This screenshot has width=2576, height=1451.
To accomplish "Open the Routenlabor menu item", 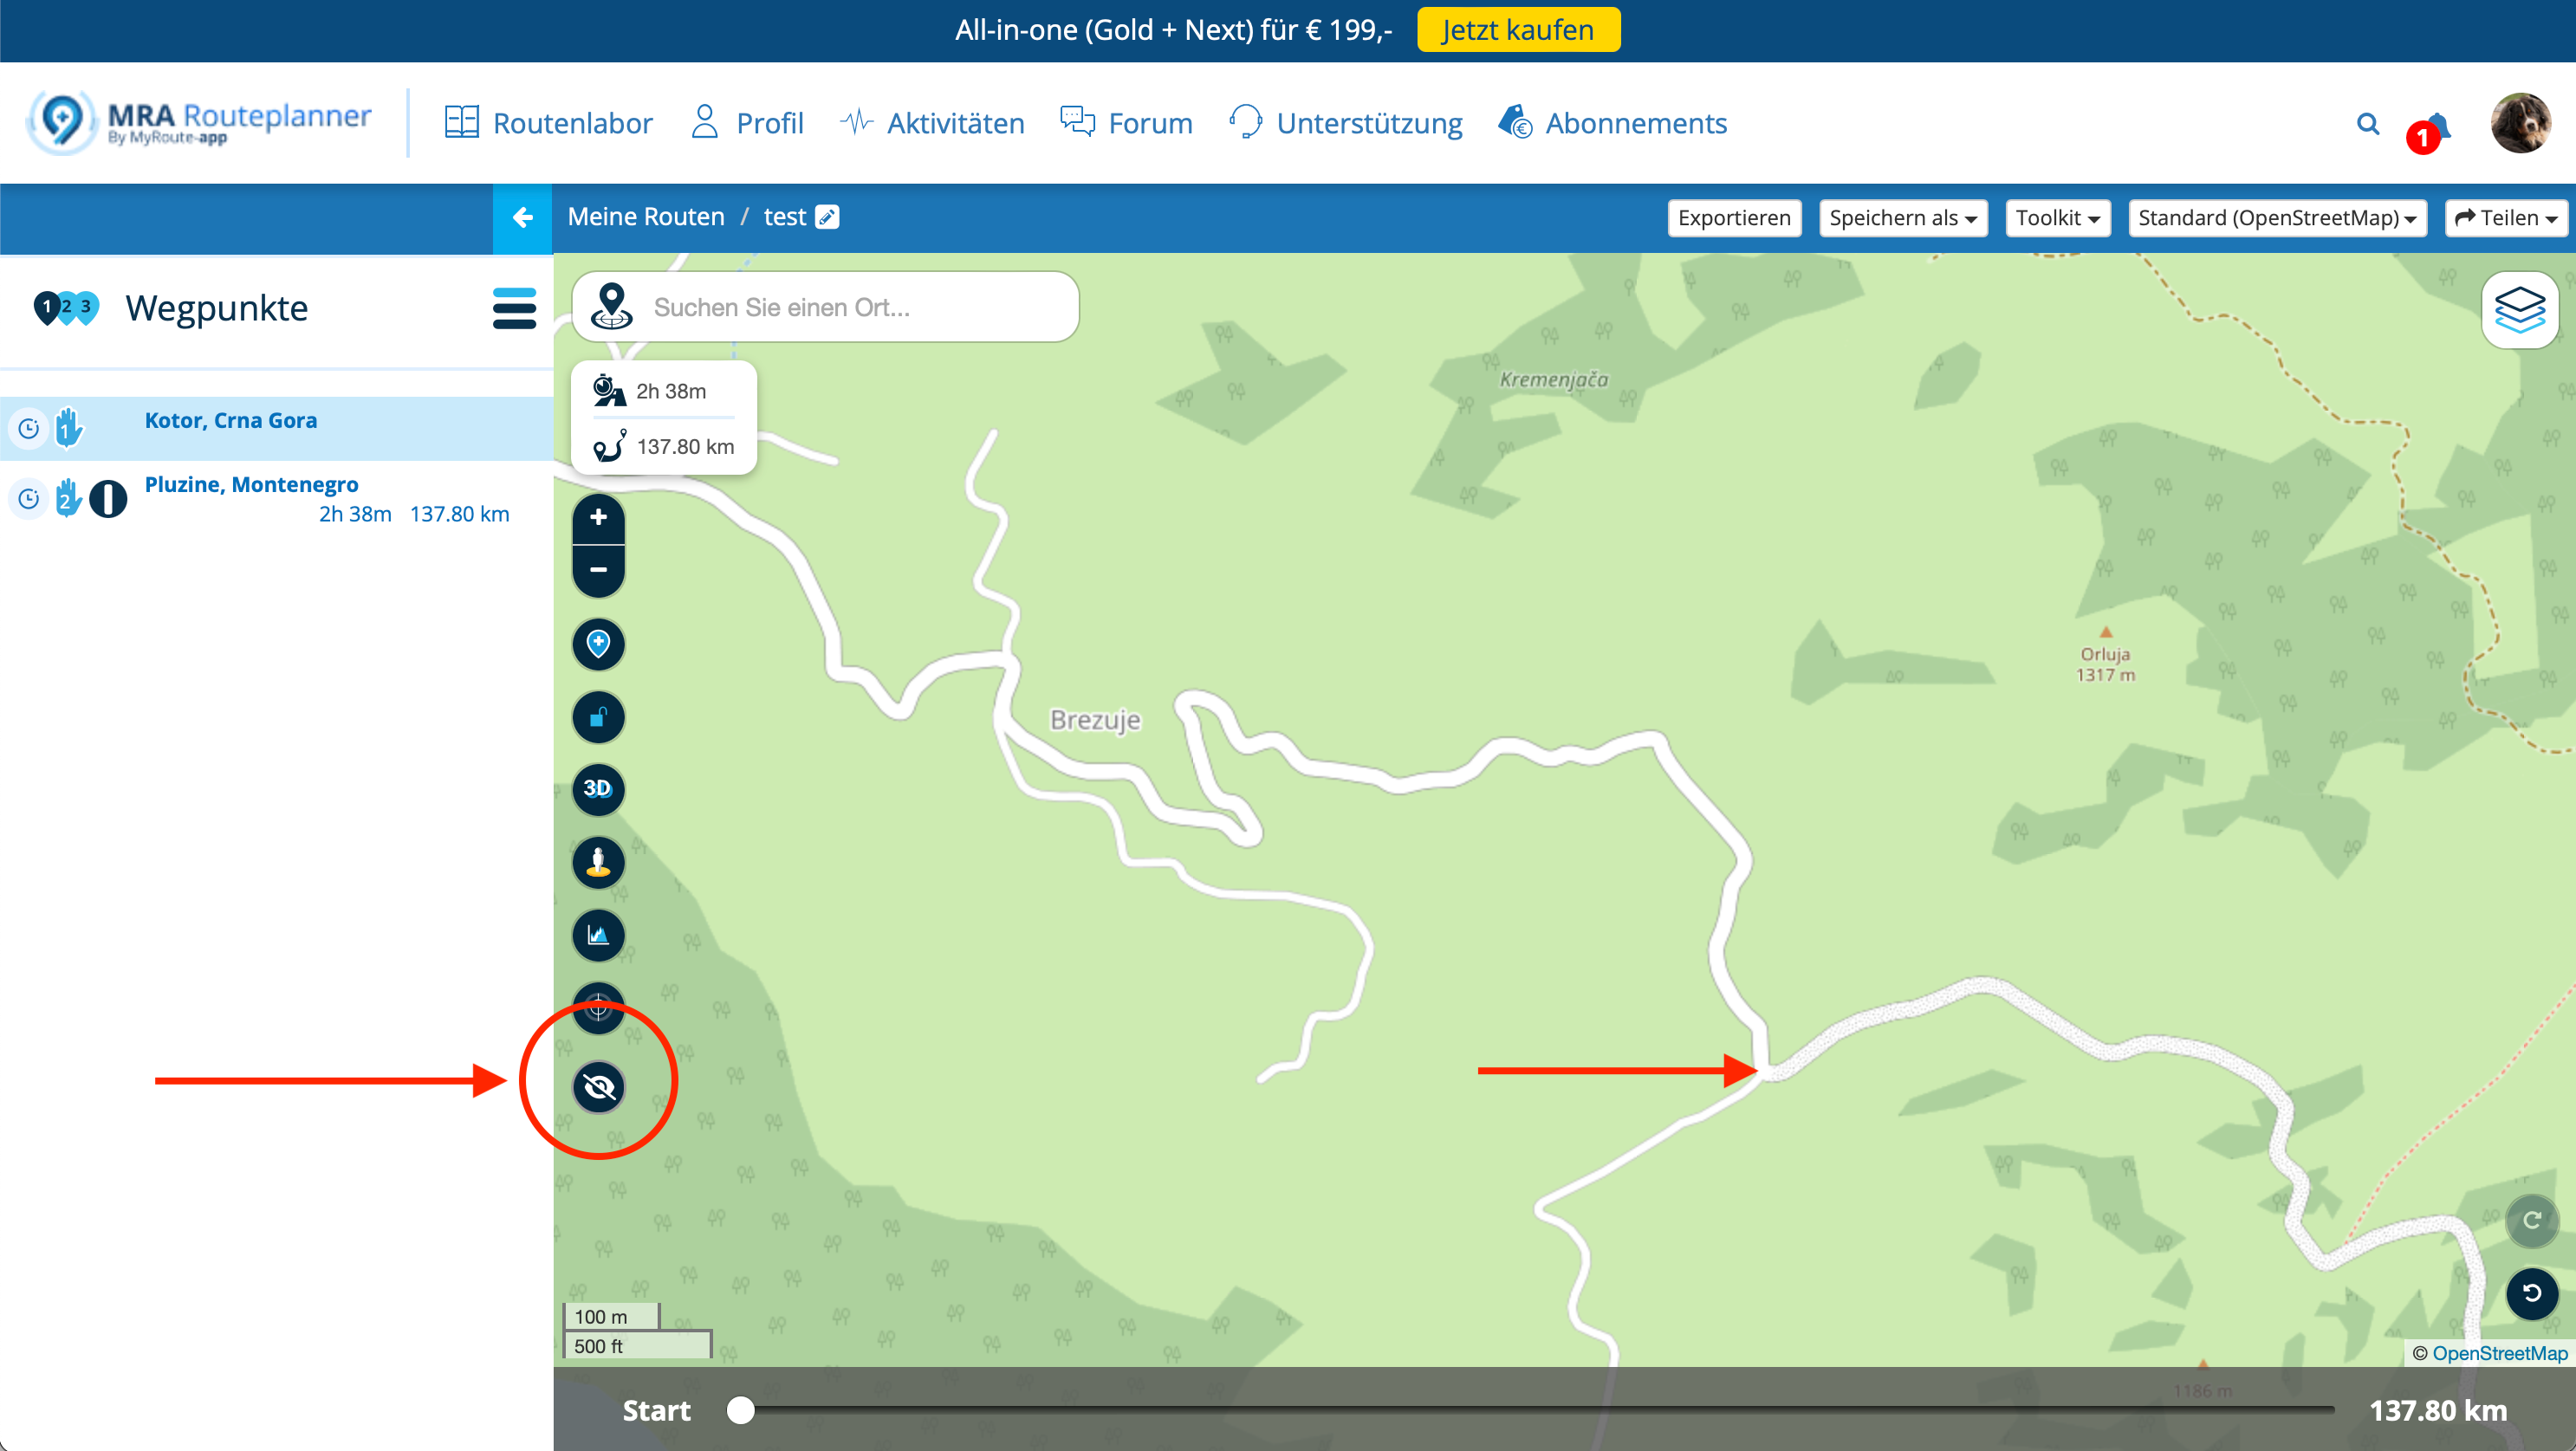I will coord(548,123).
